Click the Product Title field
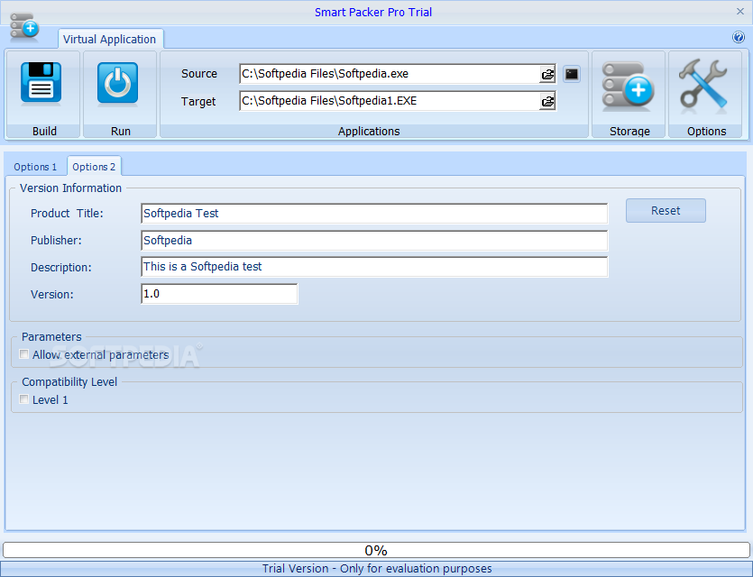Screen dimensions: 753x577 point(374,214)
